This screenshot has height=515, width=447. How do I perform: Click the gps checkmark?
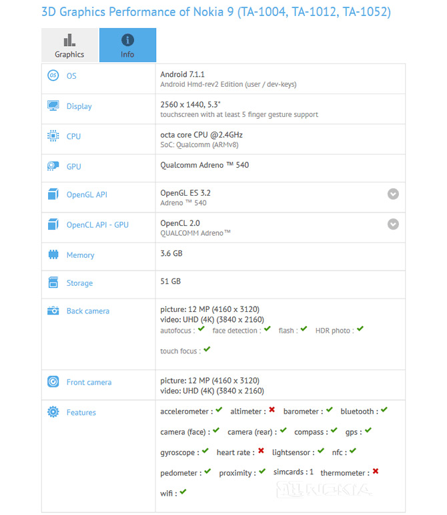368,430
